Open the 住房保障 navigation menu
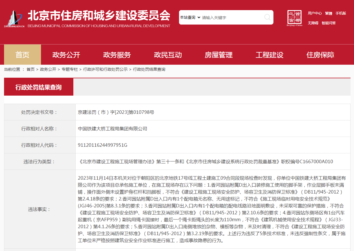 (x=320, y=55)
